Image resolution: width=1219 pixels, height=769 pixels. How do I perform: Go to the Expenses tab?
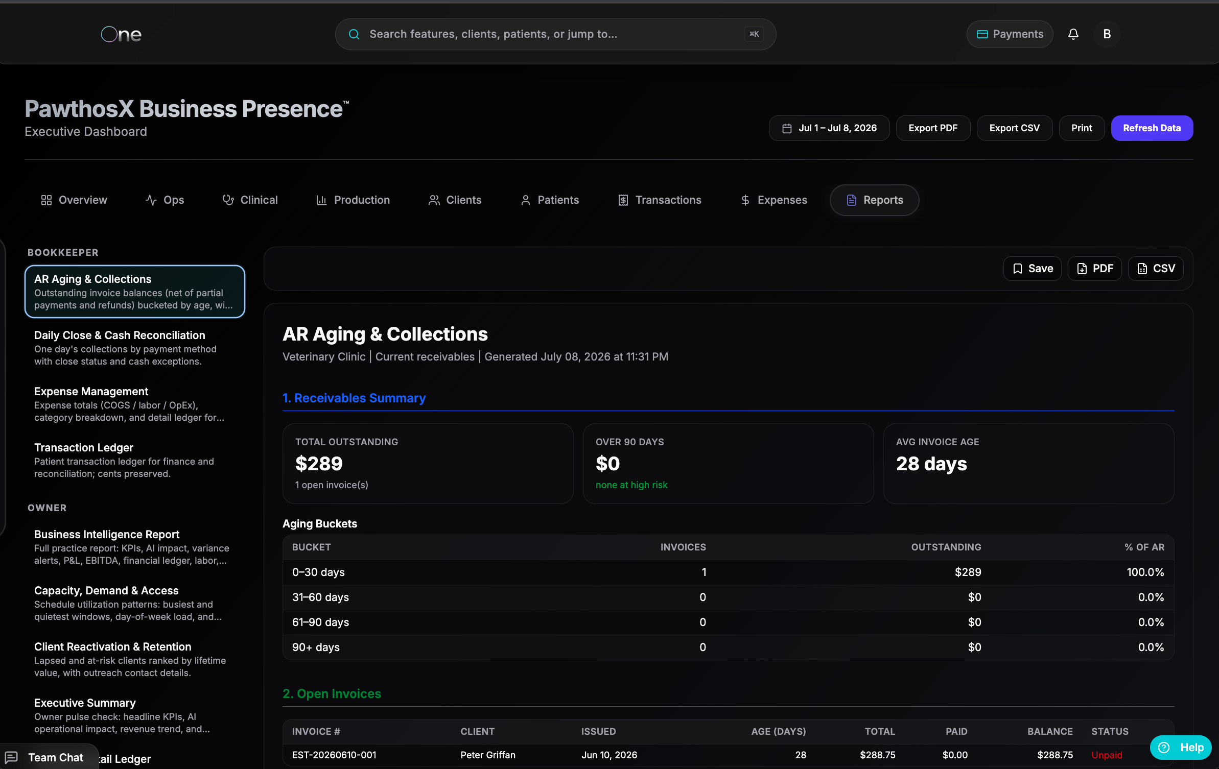(x=773, y=200)
